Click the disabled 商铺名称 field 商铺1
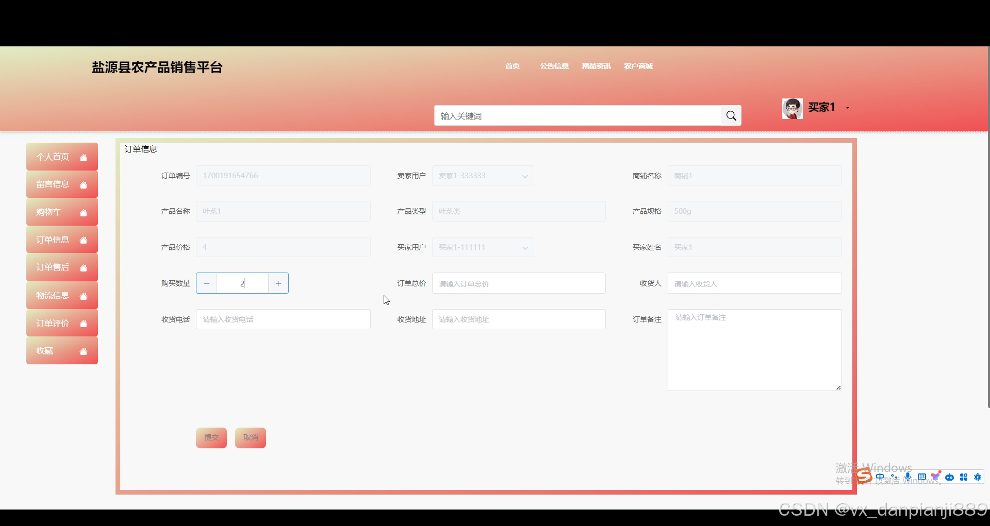The image size is (990, 526). pyautogui.click(x=755, y=176)
